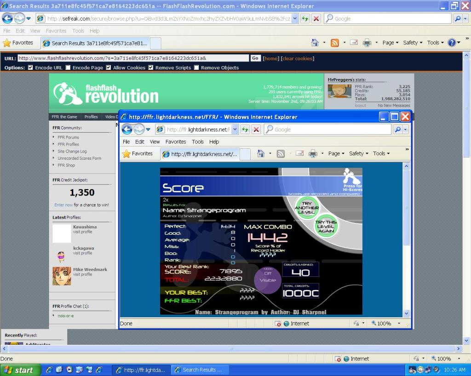This screenshot has height=376, width=471.
Task: Toggle Encode Page checkbox
Action: (x=68, y=67)
